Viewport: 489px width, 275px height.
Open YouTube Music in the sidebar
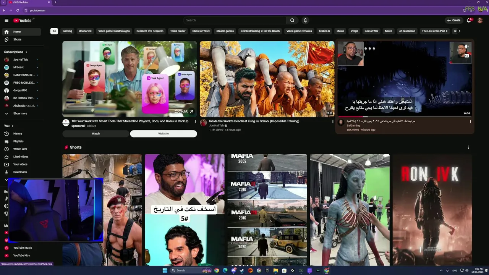pyautogui.click(x=22, y=248)
